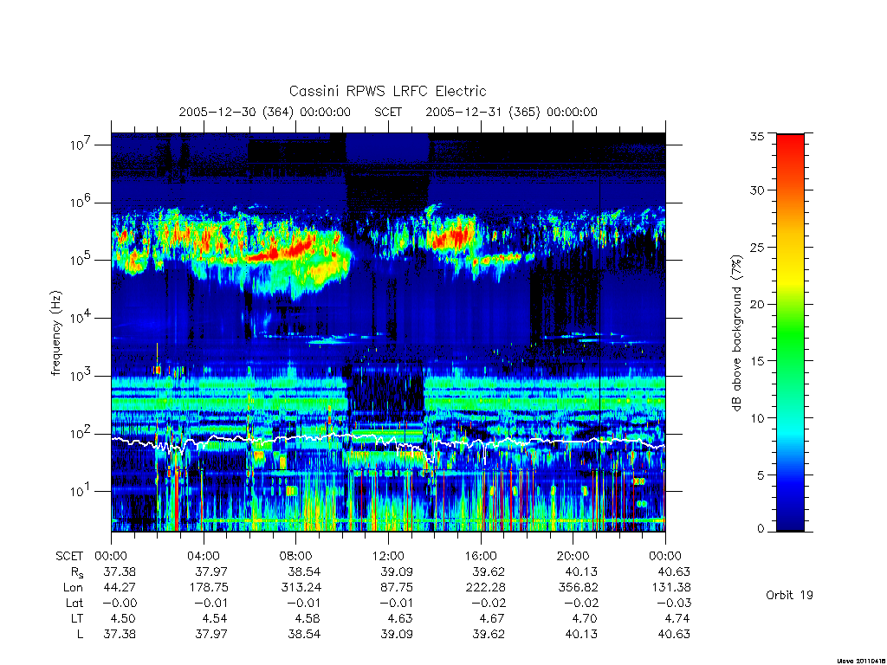Click the 0 value on the color scale
This screenshot has width=887, height=665.
click(761, 529)
